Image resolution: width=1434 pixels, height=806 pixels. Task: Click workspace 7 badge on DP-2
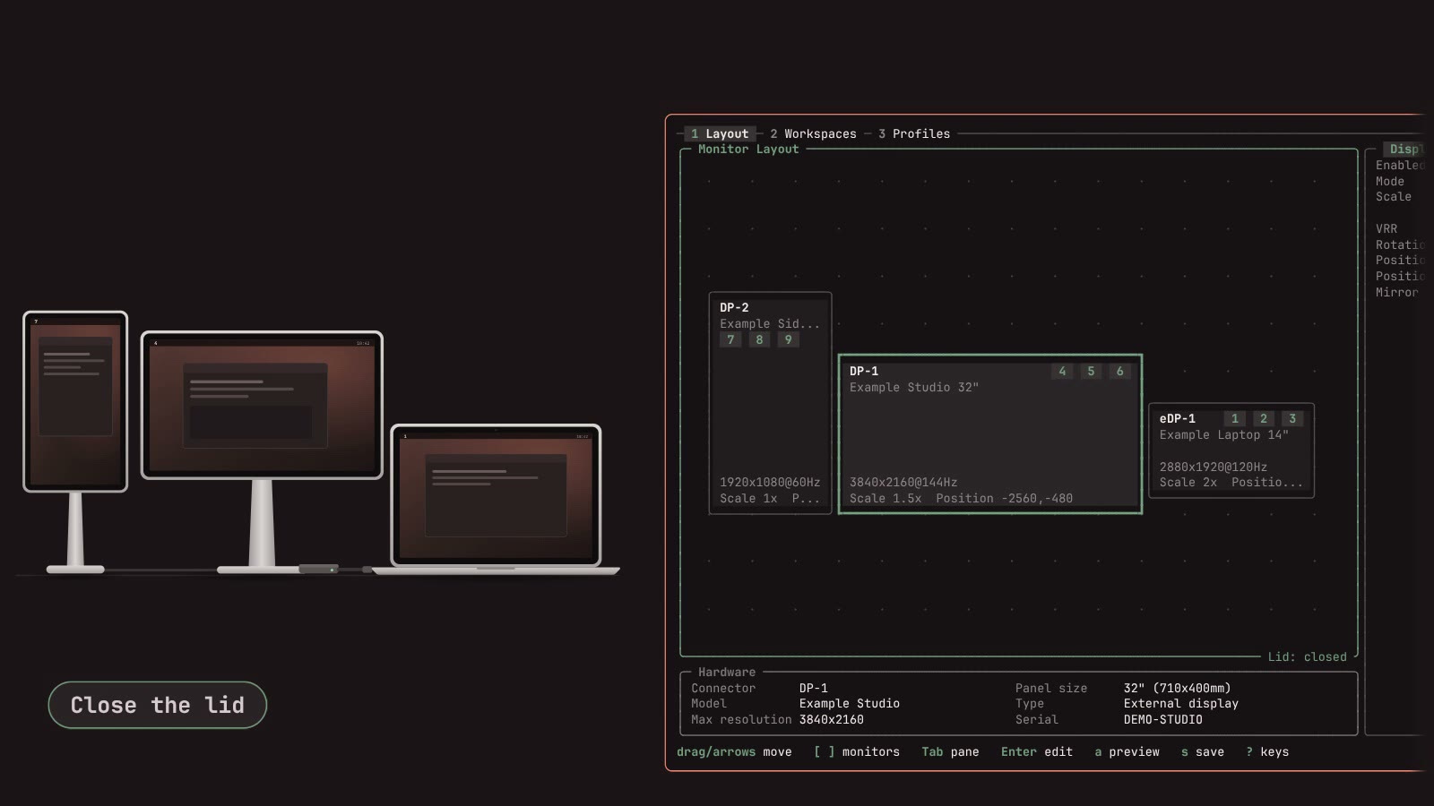click(x=730, y=339)
